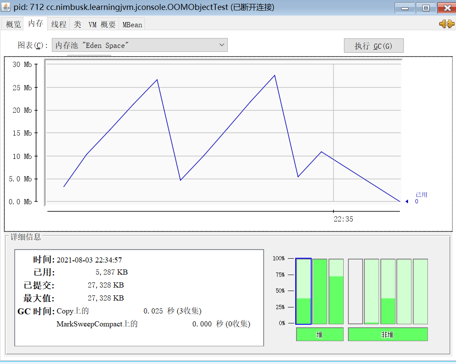Switch to the MBean tab
Viewport: 456px width, 364px height.
coord(132,25)
